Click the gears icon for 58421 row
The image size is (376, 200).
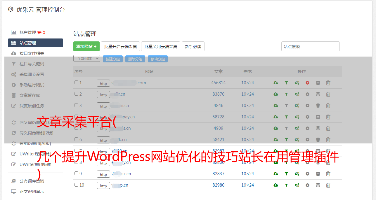297,140
